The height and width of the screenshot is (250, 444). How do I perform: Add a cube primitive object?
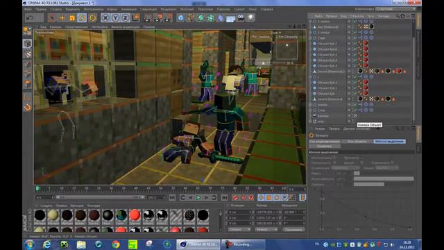tap(180, 18)
